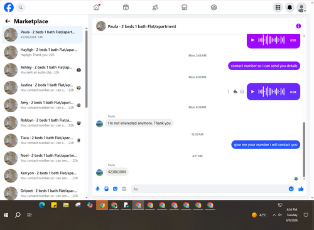React to the 0:04 audio message

tap(242, 91)
